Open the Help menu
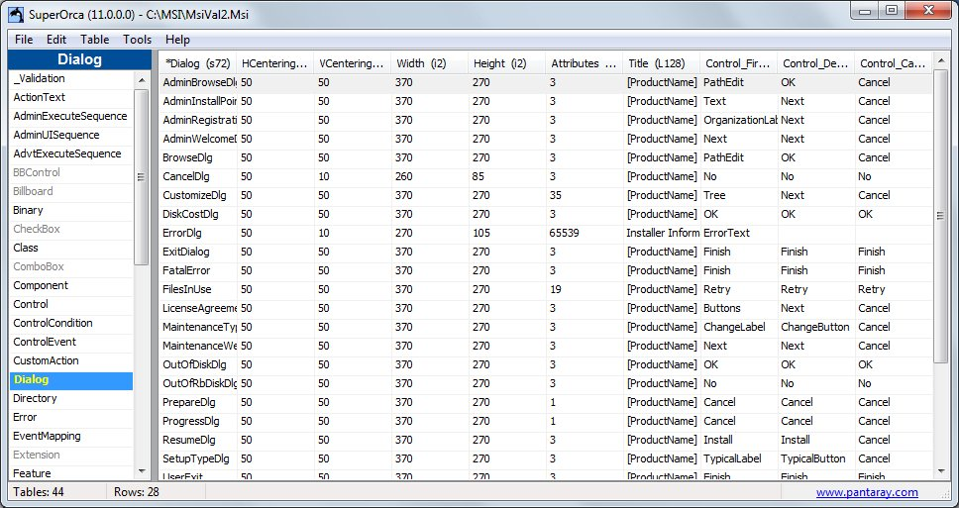 tap(178, 40)
